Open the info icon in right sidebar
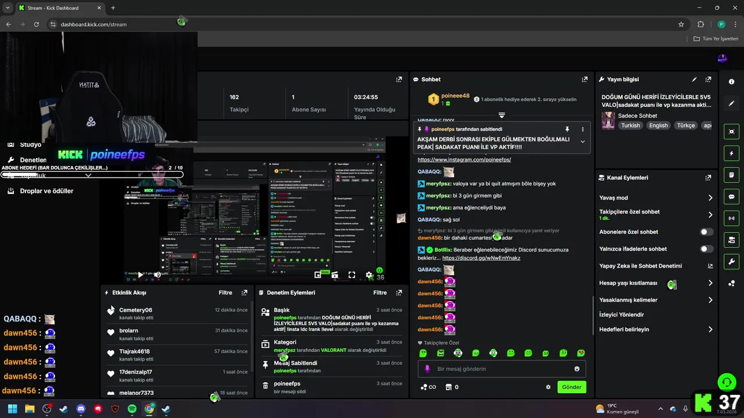The width and height of the screenshot is (744, 418). pos(732,82)
